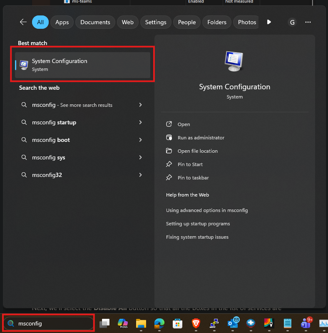Expand chevron for msconfig boot
Image resolution: width=328 pixels, height=333 pixels.
coord(140,140)
